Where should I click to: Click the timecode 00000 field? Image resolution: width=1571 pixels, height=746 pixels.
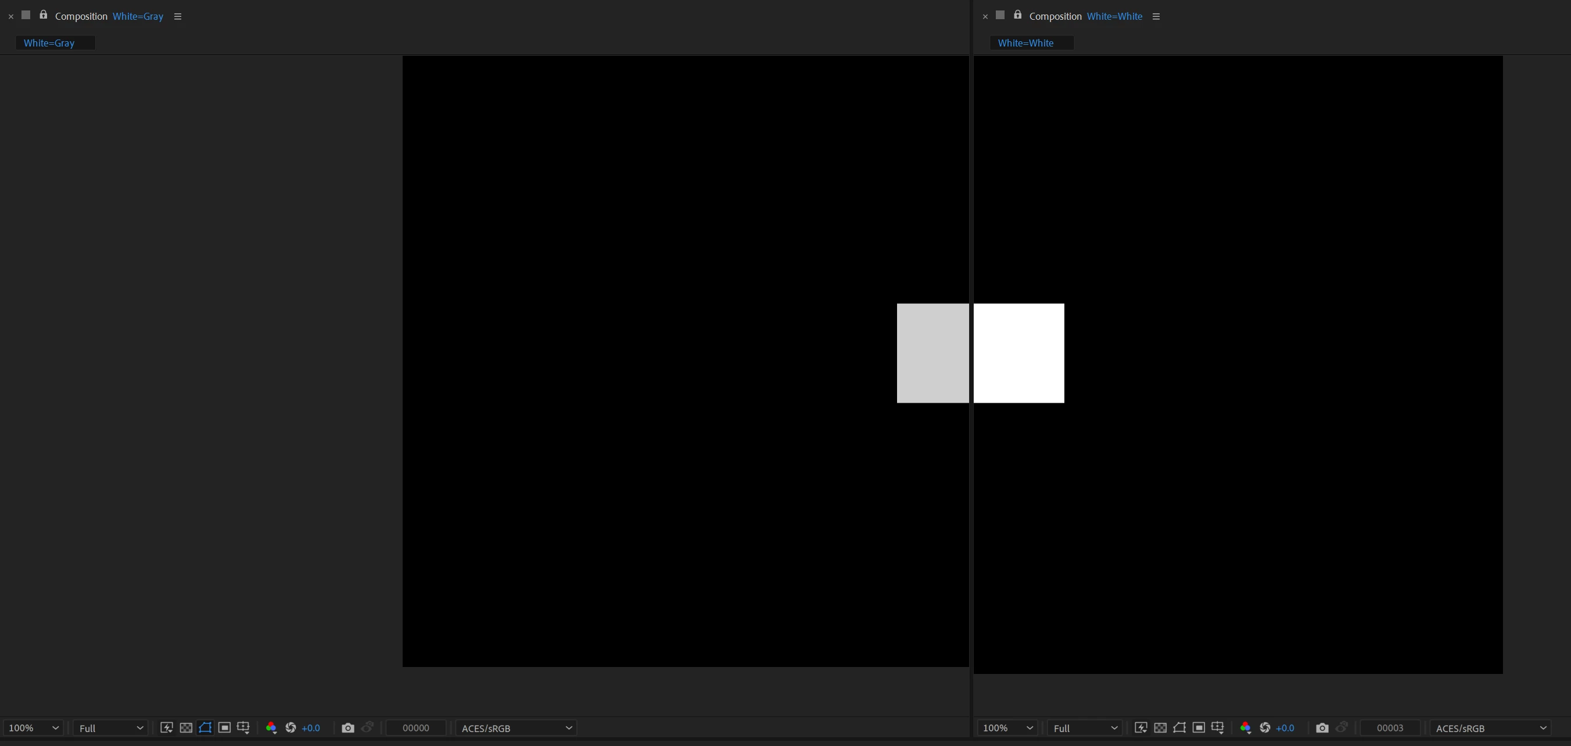pyautogui.click(x=416, y=728)
